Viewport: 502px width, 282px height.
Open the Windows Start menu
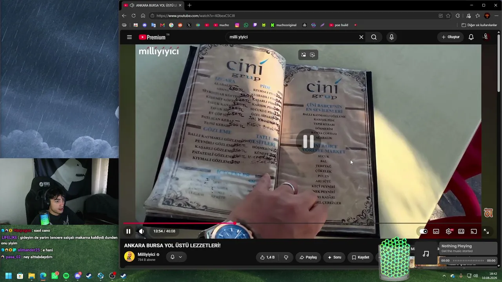tap(8, 276)
